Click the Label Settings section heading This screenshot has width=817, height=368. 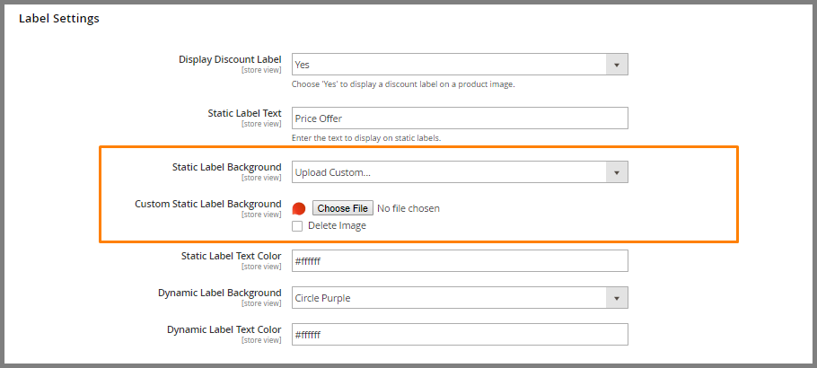coord(59,19)
